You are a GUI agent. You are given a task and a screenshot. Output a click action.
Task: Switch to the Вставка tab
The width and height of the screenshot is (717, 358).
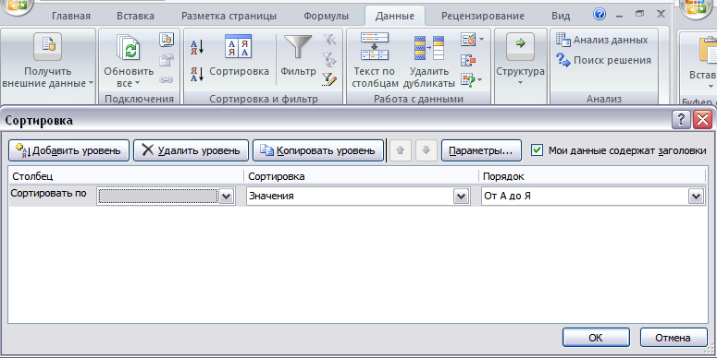[x=135, y=16]
